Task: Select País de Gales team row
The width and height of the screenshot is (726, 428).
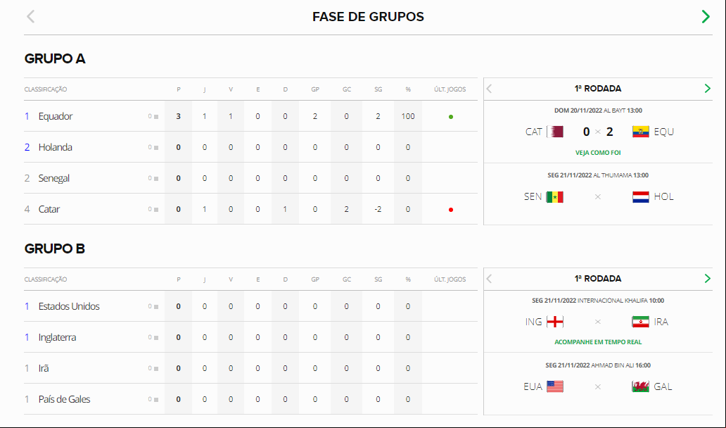Action: coord(250,399)
